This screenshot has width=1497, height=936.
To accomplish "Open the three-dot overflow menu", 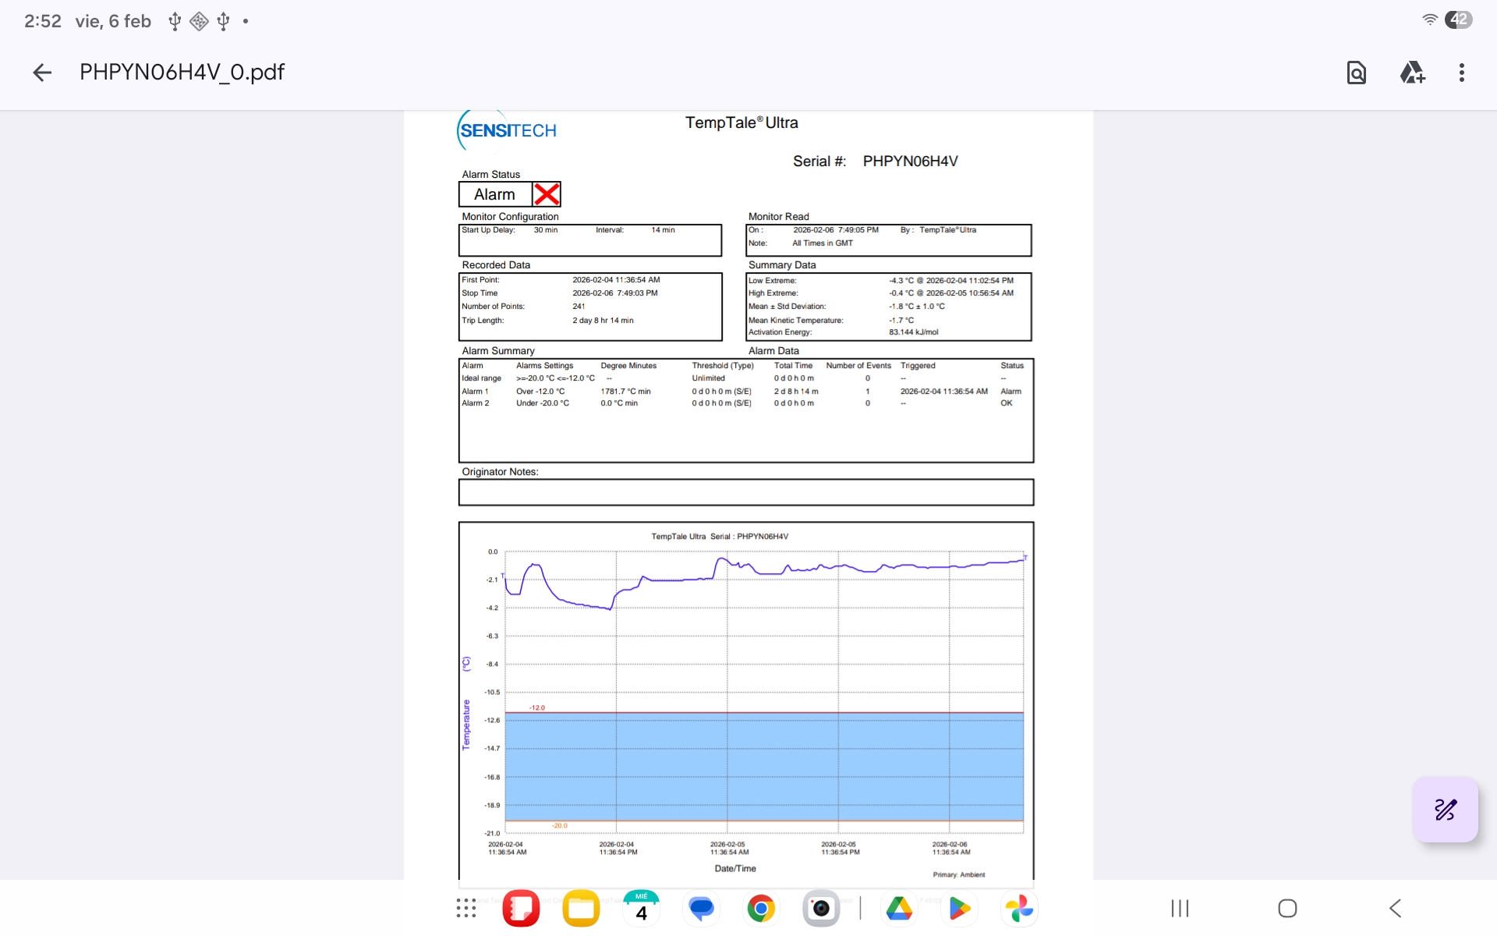I will pyautogui.click(x=1461, y=73).
